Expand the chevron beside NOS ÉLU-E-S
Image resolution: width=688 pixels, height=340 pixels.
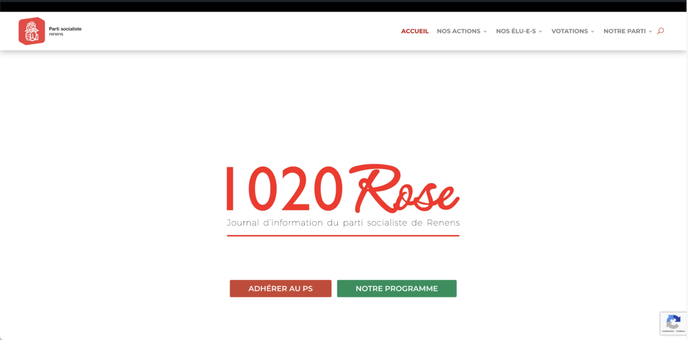[541, 32]
